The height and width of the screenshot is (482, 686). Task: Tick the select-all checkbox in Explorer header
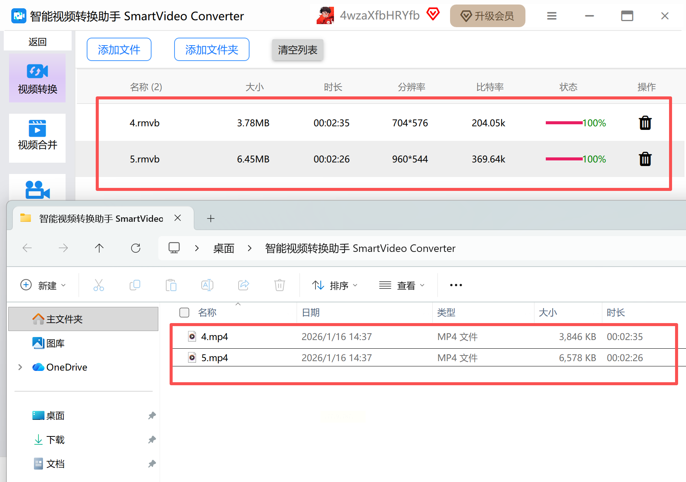point(184,313)
